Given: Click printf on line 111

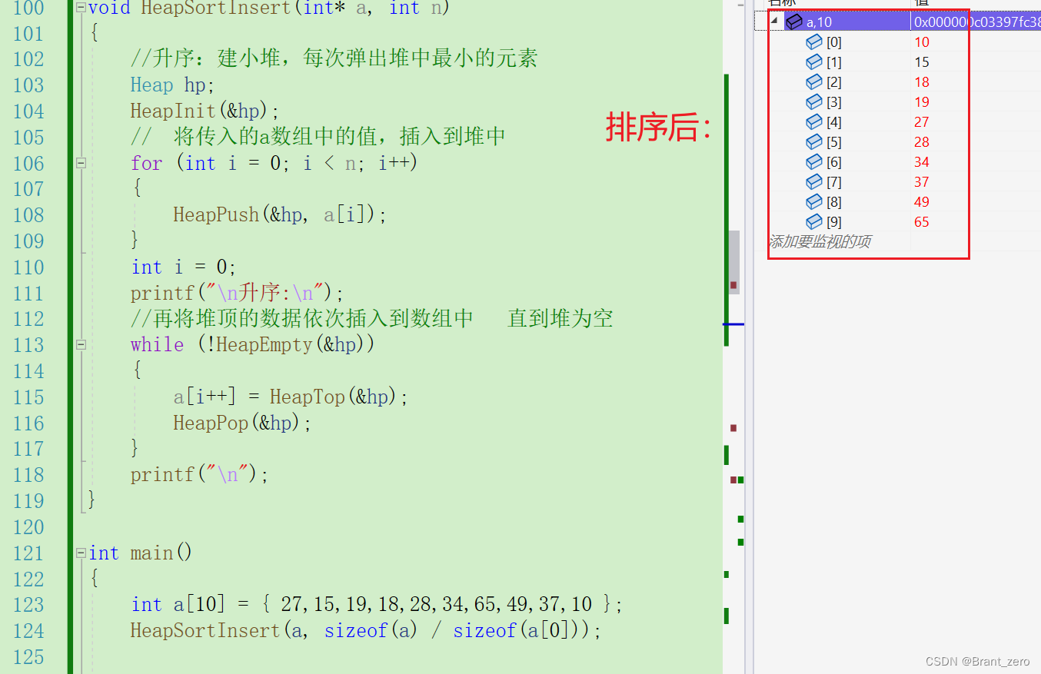Looking at the screenshot, I should [162, 294].
